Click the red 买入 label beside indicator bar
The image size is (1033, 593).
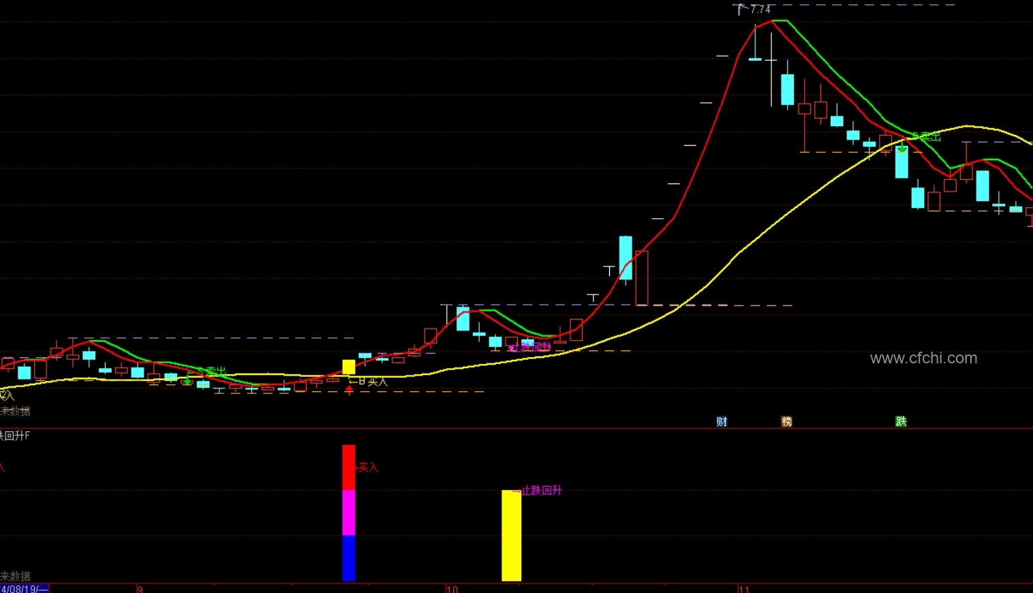tap(368, 468)
